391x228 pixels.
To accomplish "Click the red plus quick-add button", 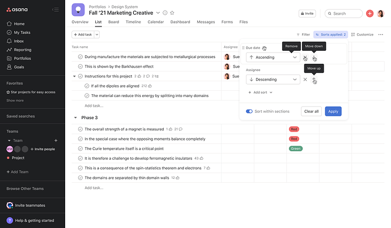I will pyautogui.click(x=369, y=14).
